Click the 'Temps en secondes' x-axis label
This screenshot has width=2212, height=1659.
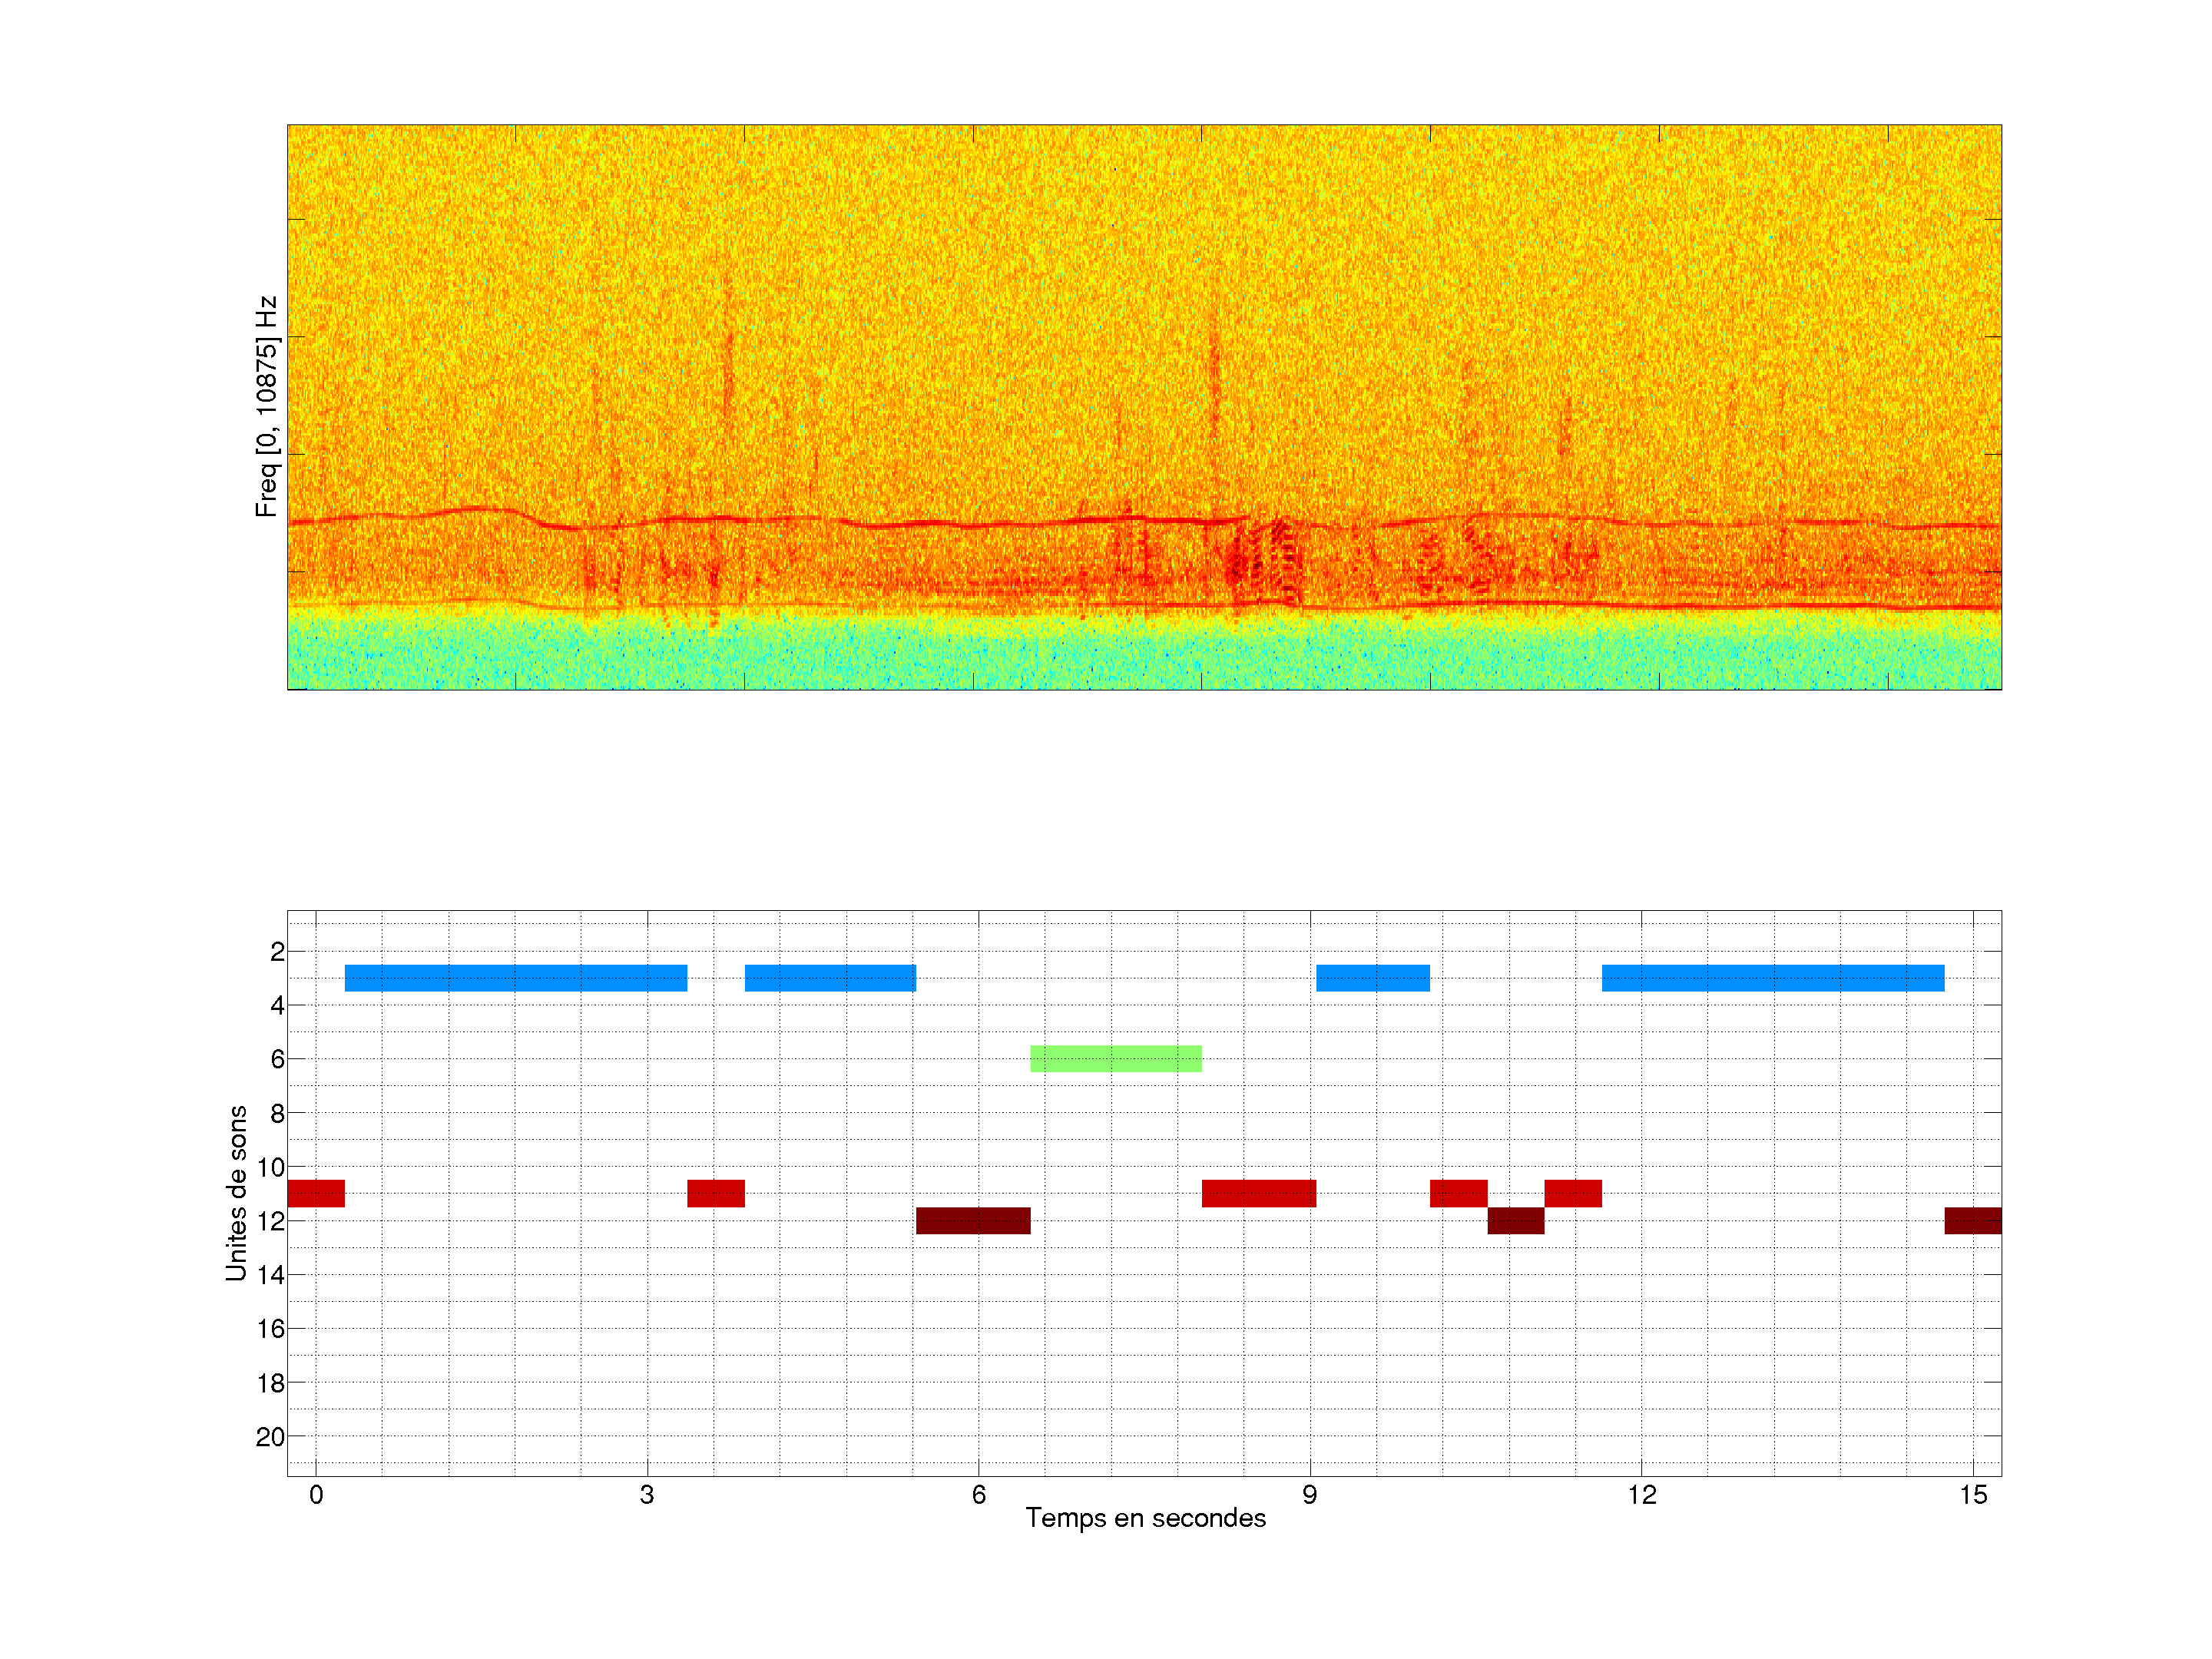pos(1145,1518)
